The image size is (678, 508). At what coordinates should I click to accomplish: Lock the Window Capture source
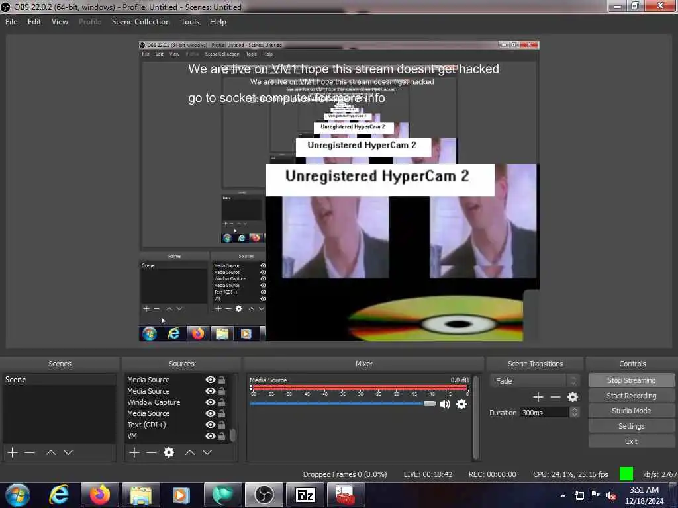tap(221, 402)
